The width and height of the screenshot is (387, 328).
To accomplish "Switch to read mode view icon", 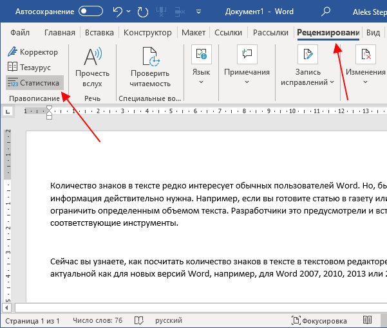I will [367, 320].
